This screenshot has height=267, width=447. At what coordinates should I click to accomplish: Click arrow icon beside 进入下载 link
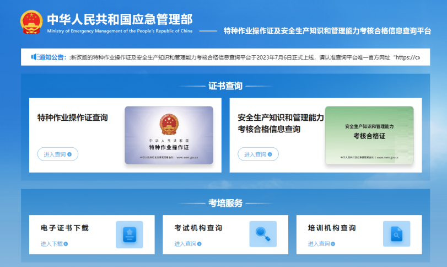point(66,244)
